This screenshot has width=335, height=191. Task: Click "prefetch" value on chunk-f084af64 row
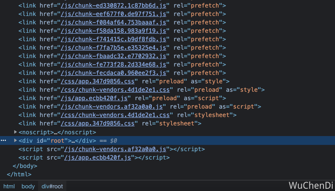click(x=205, y=22)
